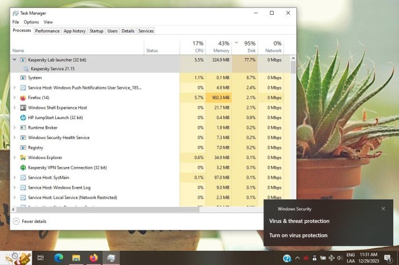Open the help question mark tray icon
This screenshot has width=399, height=265.
(x=287, y=258)
